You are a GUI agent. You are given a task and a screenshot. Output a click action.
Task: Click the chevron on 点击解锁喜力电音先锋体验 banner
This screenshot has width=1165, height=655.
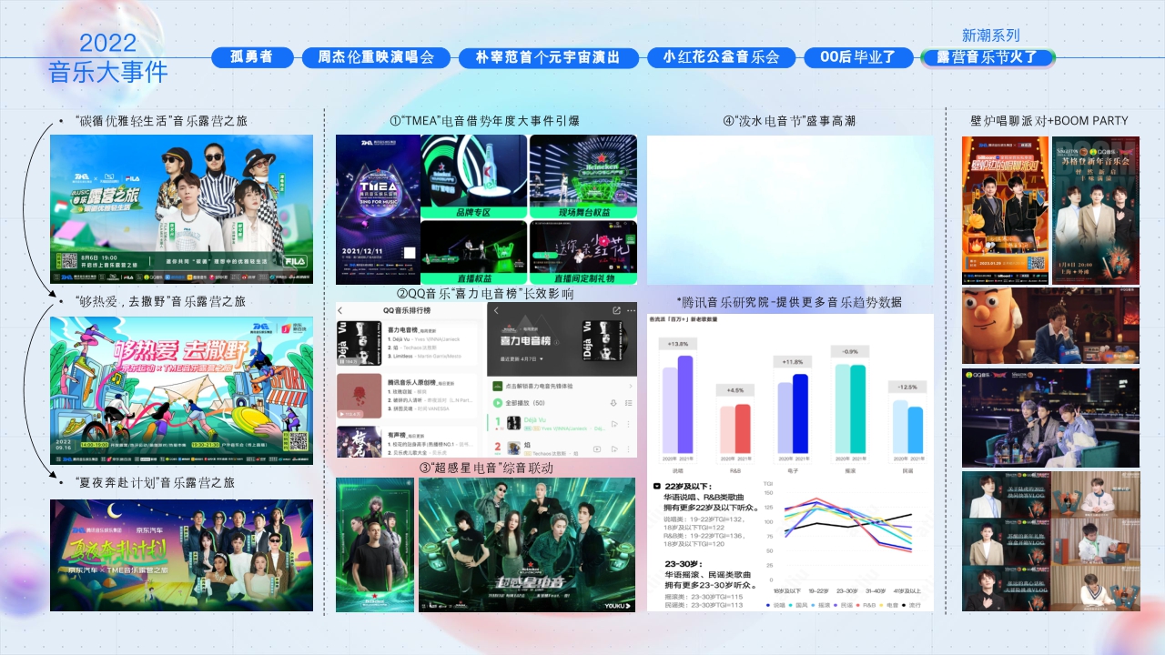pos(631,386)
